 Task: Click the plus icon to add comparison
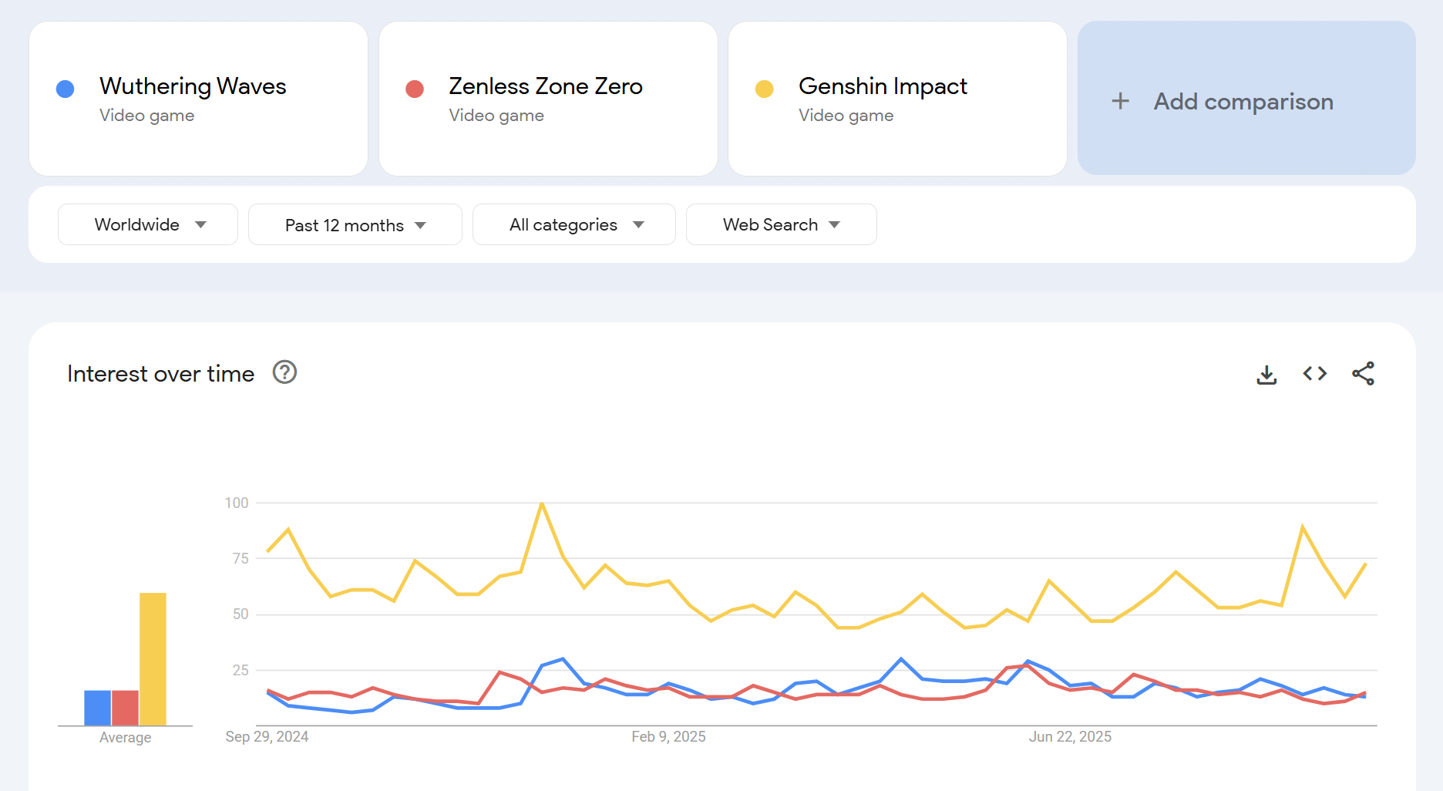pos(1120,101)
